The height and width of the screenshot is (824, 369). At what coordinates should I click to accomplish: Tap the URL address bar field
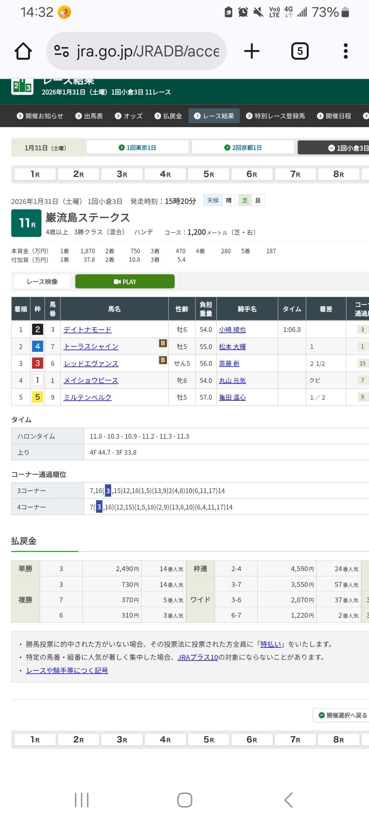pos(147,51)
